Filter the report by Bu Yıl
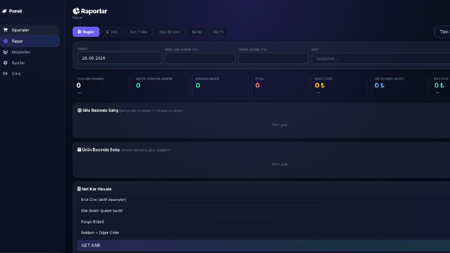 pyautogui.click(x=218, y=32)
